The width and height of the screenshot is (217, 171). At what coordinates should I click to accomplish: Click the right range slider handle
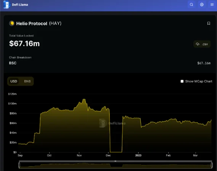coord(212,165)
